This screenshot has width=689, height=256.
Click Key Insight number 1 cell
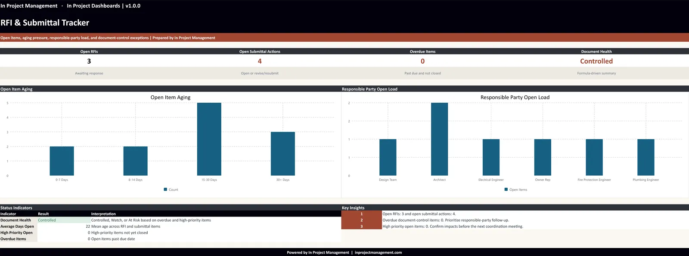click(x=361, y=214)
